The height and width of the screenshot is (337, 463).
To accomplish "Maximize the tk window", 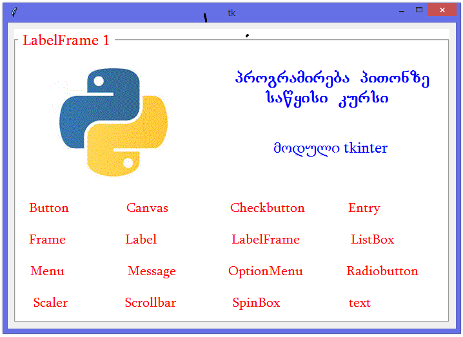I will coord(419,10).
